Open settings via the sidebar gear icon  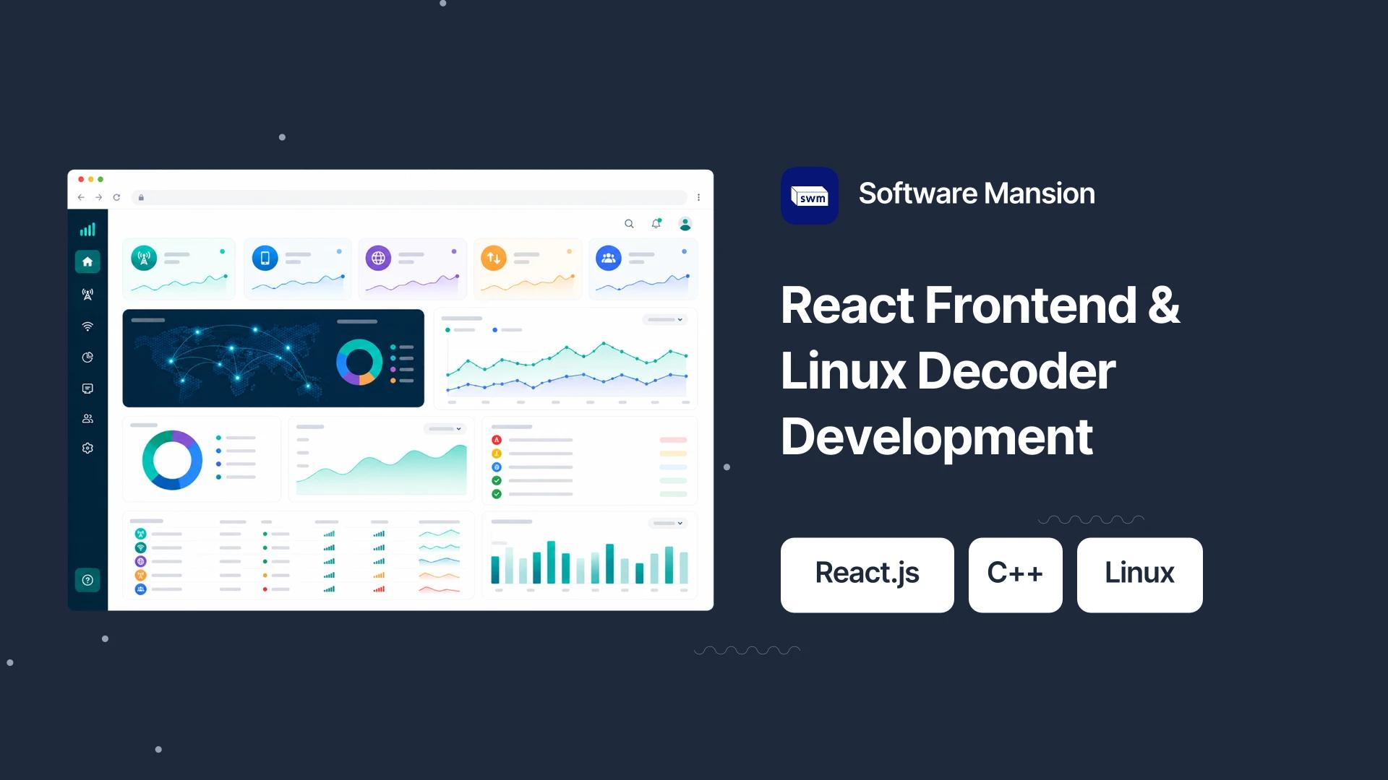(x=87, y=448)
